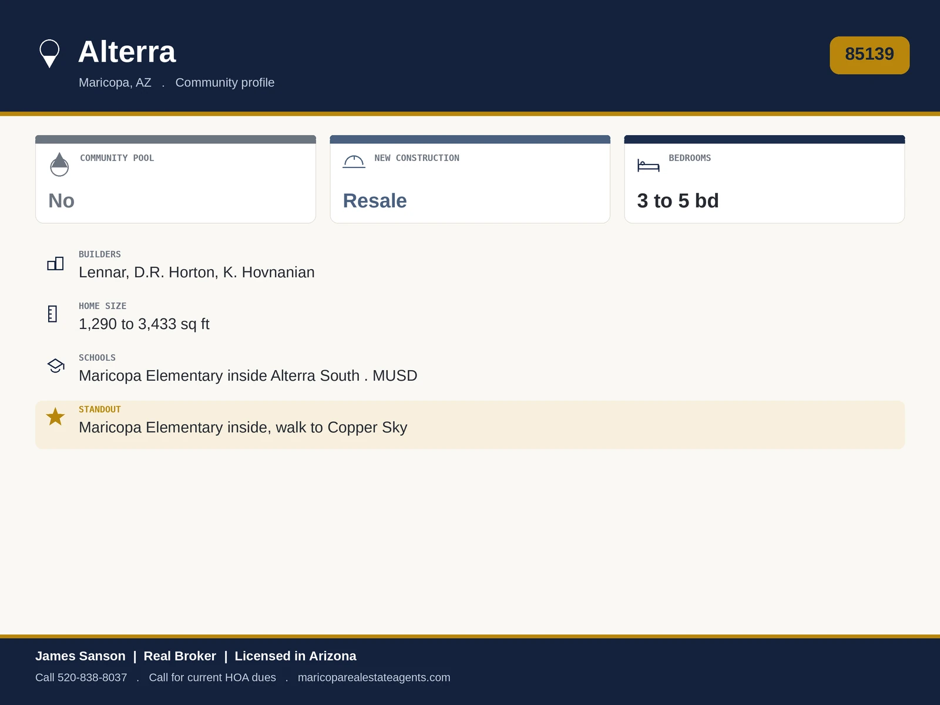Image resolution: width=940 pixels, height=705 pixels.
Task: Click the 3 to 5 bd value
Action: [x=678, y=201]
